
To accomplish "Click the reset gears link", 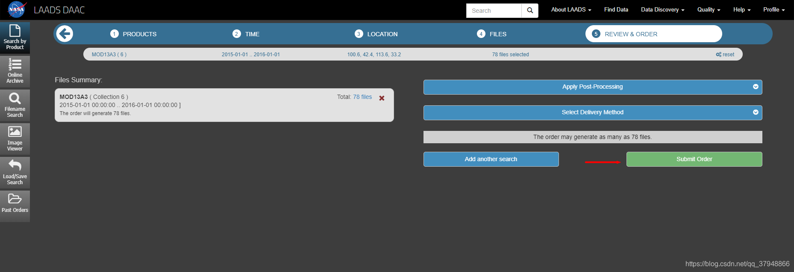I will tap(725, 55).
